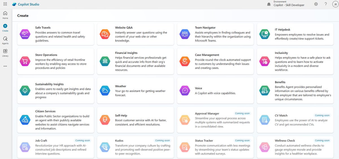Image resolution: width=339 pixels, height=159 pixels.
Task: Click the Status Tracker Coming soon badge
Action: tap(242, 140)
